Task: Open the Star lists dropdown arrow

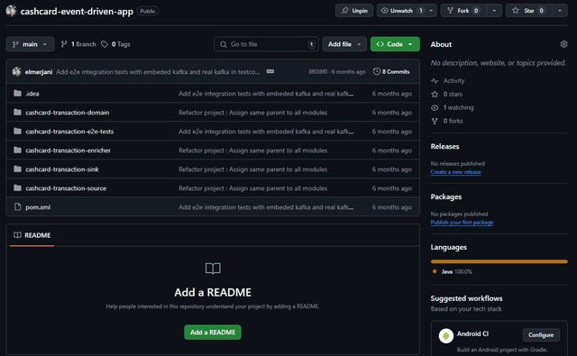Action: point(560,11)
